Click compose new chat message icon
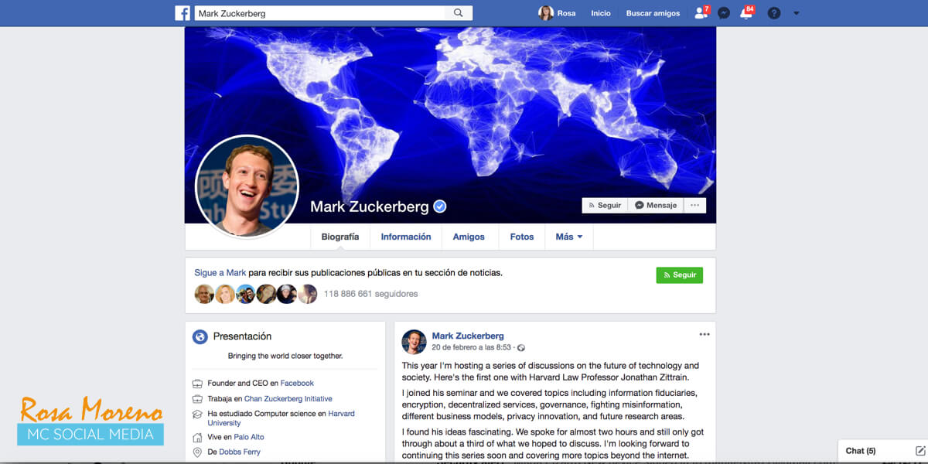 pos(920,450)
